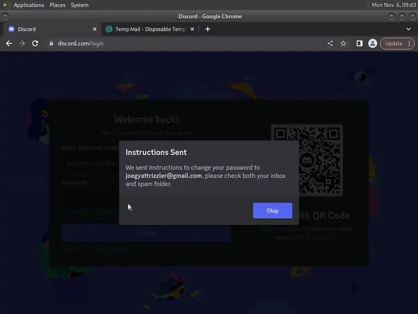Open a new browser tab
418x314 pixels.
click(x=208, y=29)
